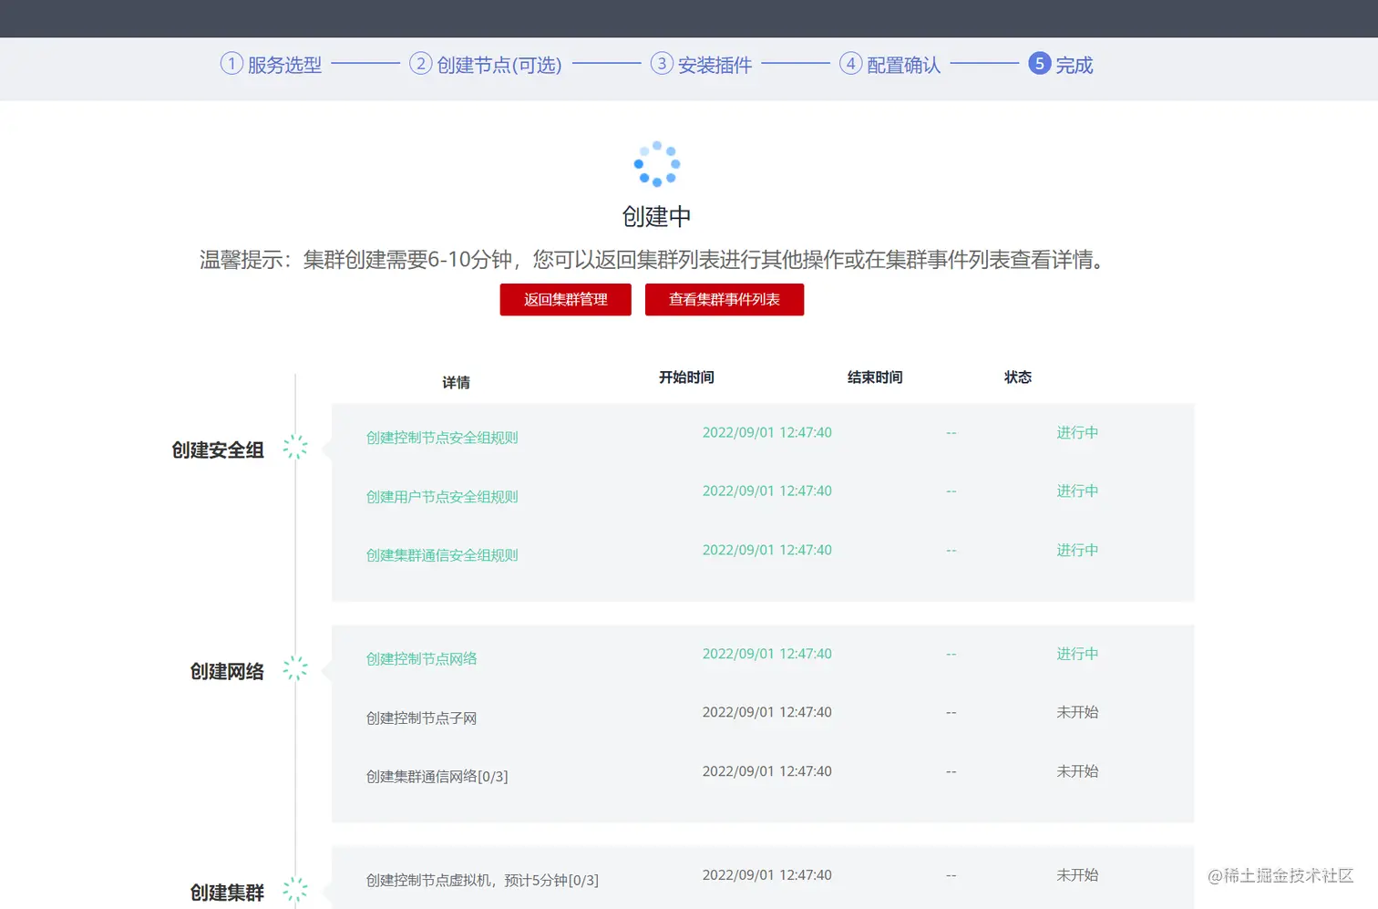Click 未开始 status of 创建控制节点虚拟机 row
The width and height of the screenshot is (1378, 909).
(x=1077, y=875)
